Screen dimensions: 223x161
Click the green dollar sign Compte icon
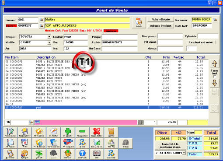pos(39,154)
